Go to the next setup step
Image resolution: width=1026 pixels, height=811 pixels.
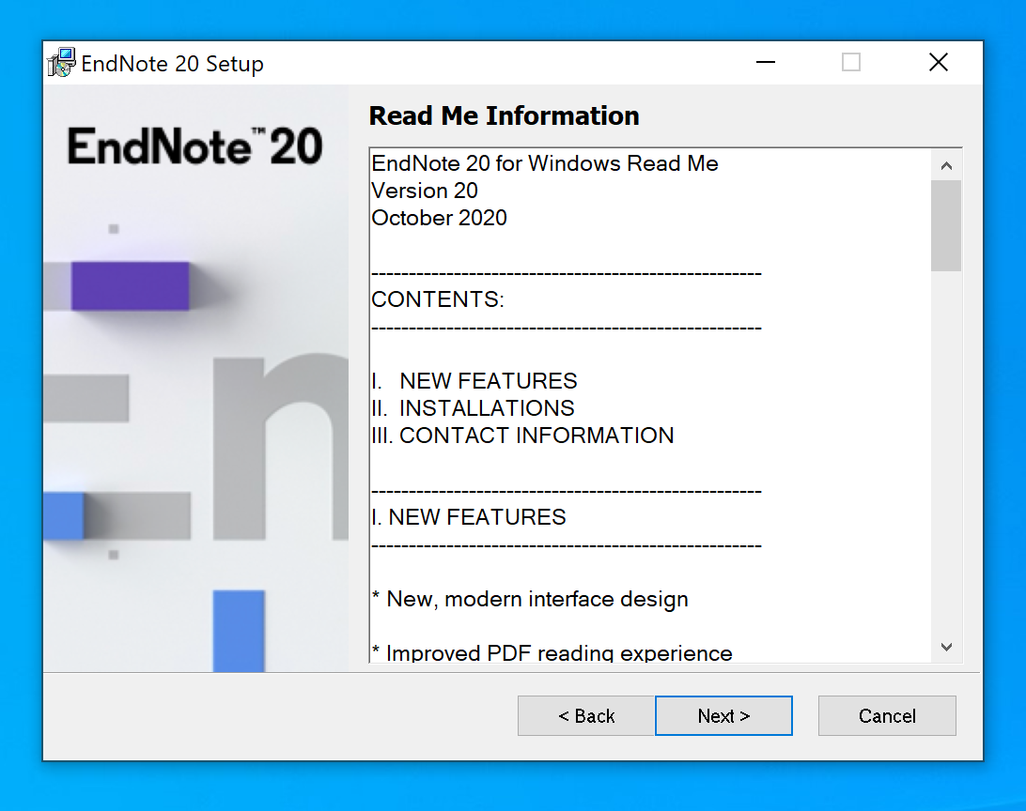pos(723,716)
